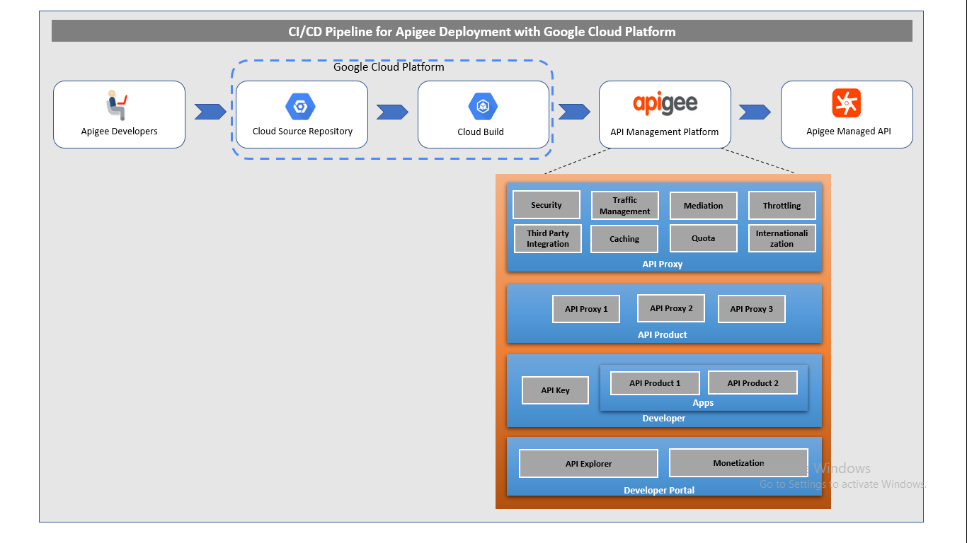Select the 'API Management Platform' label

[x=665, y=132]
